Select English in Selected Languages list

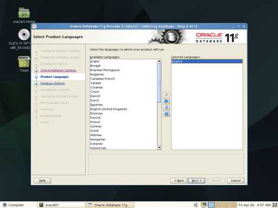click(207, 61)
